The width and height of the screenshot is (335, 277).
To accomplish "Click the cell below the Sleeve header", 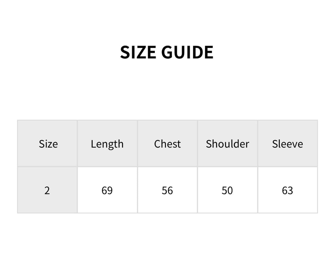I will tap(287, 190).
